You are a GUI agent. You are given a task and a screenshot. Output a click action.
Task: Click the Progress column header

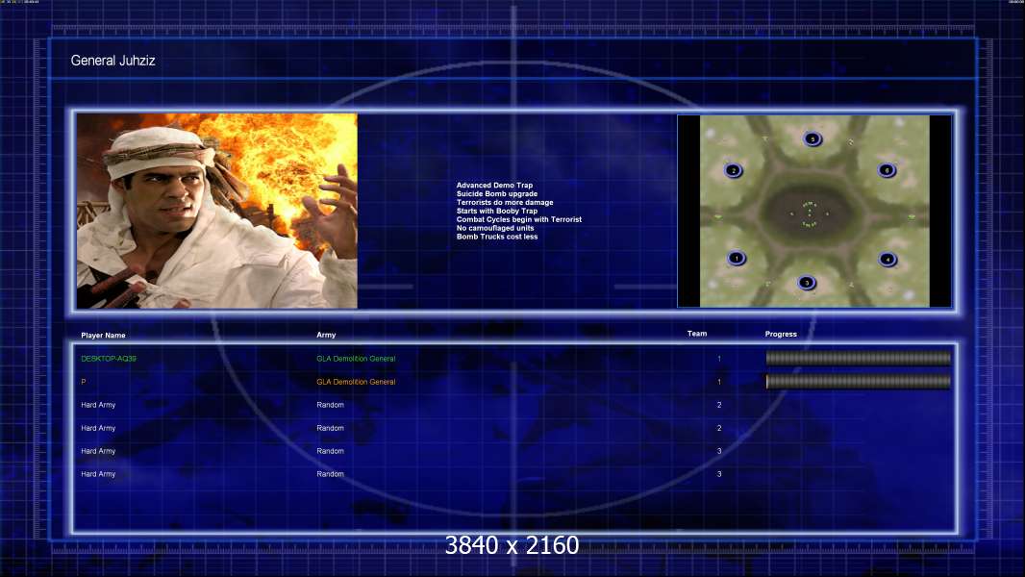[781, 334]
